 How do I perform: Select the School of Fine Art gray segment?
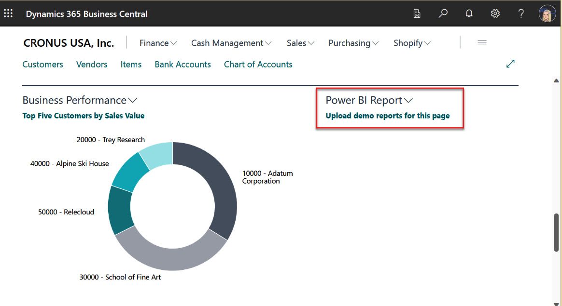172,258
